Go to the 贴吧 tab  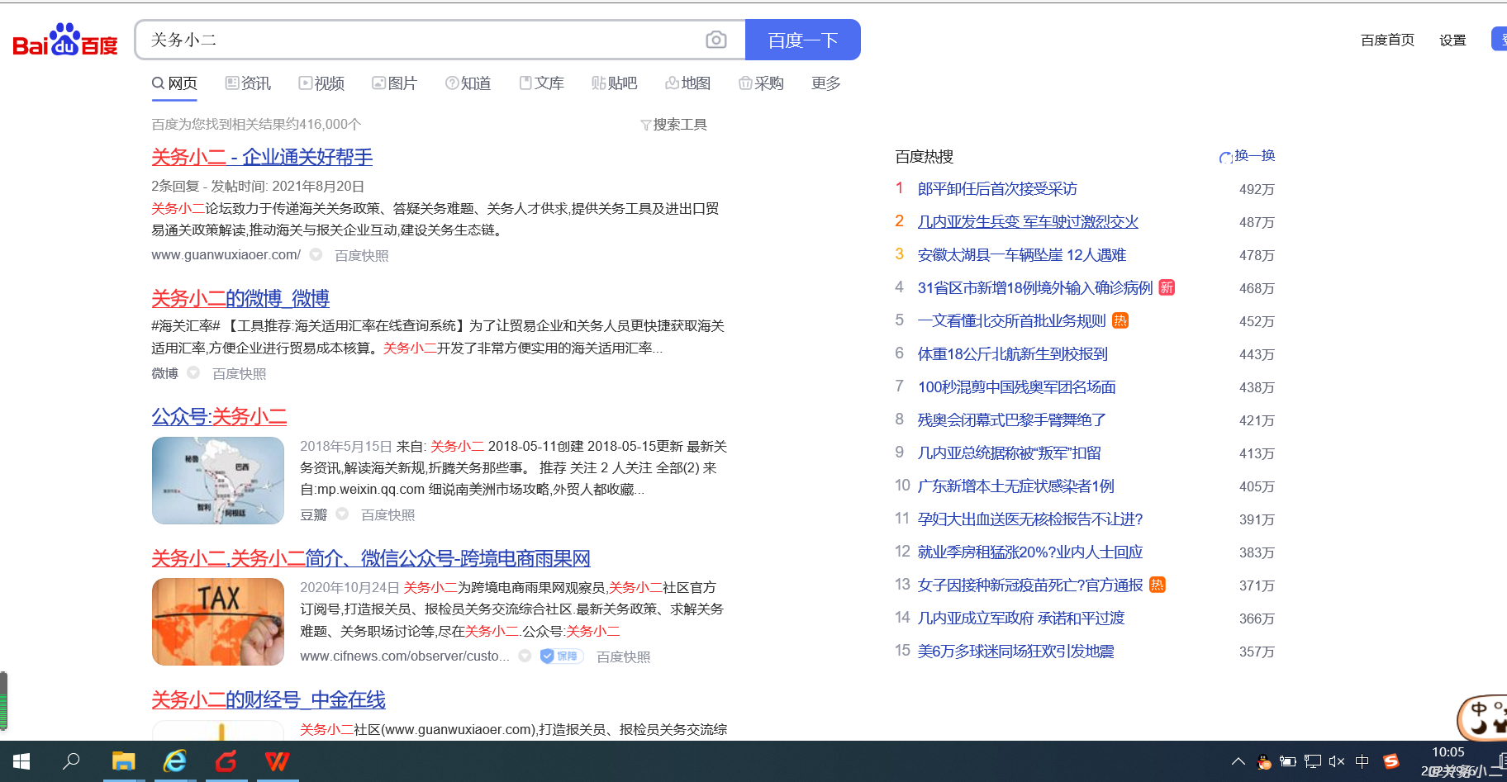(614, 83)
